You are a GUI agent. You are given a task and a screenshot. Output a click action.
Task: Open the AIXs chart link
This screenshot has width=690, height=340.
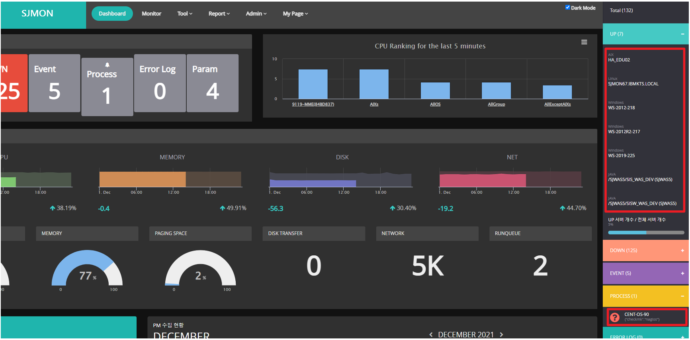[x=374, y=104]
